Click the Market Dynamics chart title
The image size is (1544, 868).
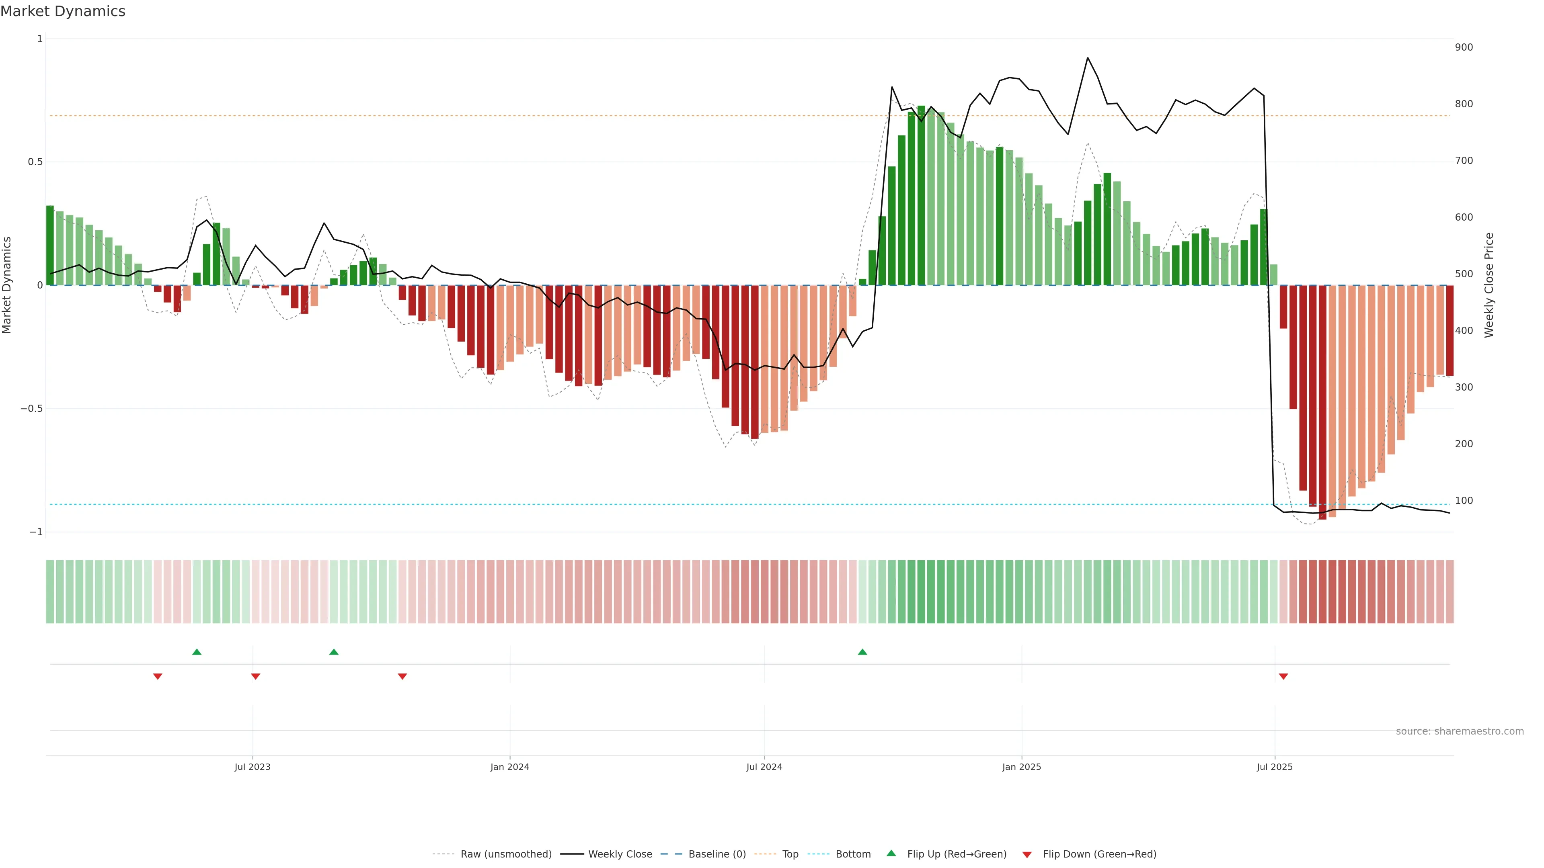pos(63,11)
